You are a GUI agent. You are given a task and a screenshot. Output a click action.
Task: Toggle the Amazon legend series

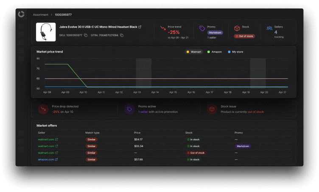click(214, 52)
